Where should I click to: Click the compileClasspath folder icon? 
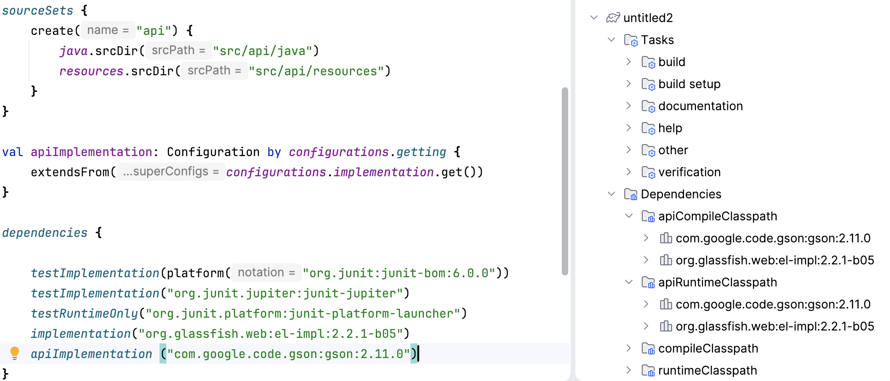(648, 348)
